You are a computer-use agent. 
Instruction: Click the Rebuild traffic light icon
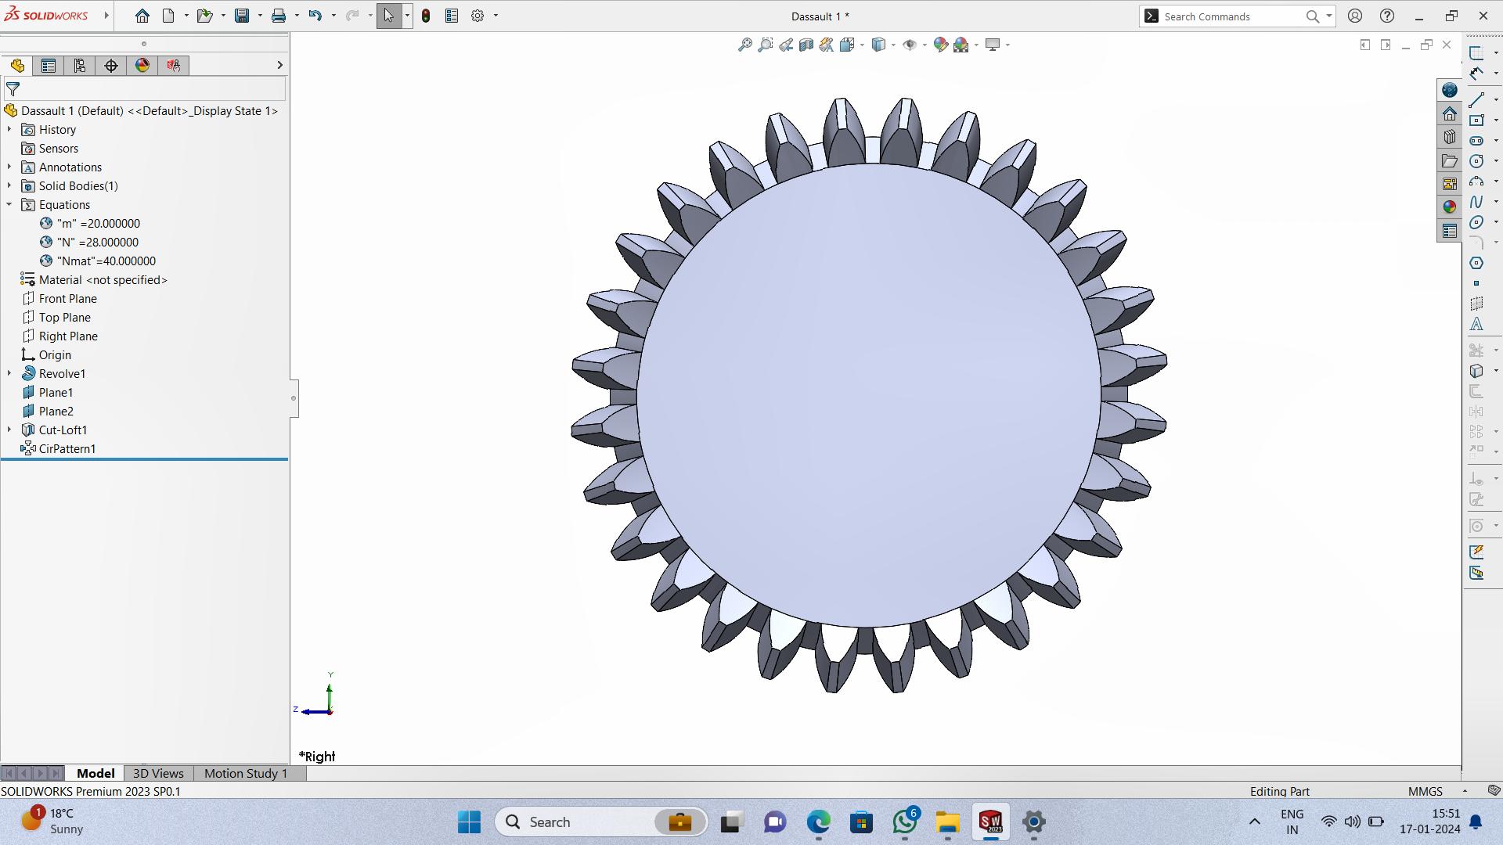[x=426, y=16]
